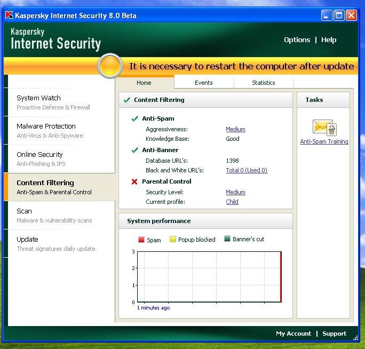The height and width of the screenshot is (349, 365).
Task: Click the Parental Control Security Level Medium link
Action: point(235,192)
